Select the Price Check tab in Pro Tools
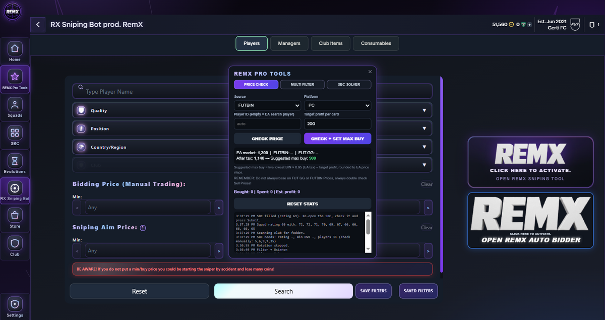The image size is (605, 320). point(256,84)
